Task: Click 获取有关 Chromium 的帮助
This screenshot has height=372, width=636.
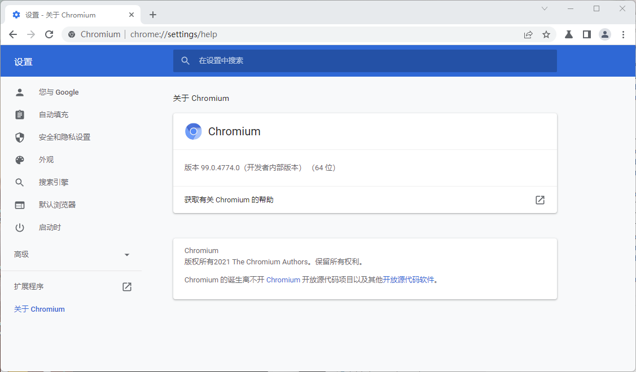Action: pyautogui.click(x=228, y=200)
